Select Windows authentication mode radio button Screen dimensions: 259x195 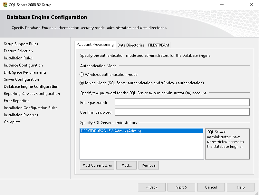point(82,75)
